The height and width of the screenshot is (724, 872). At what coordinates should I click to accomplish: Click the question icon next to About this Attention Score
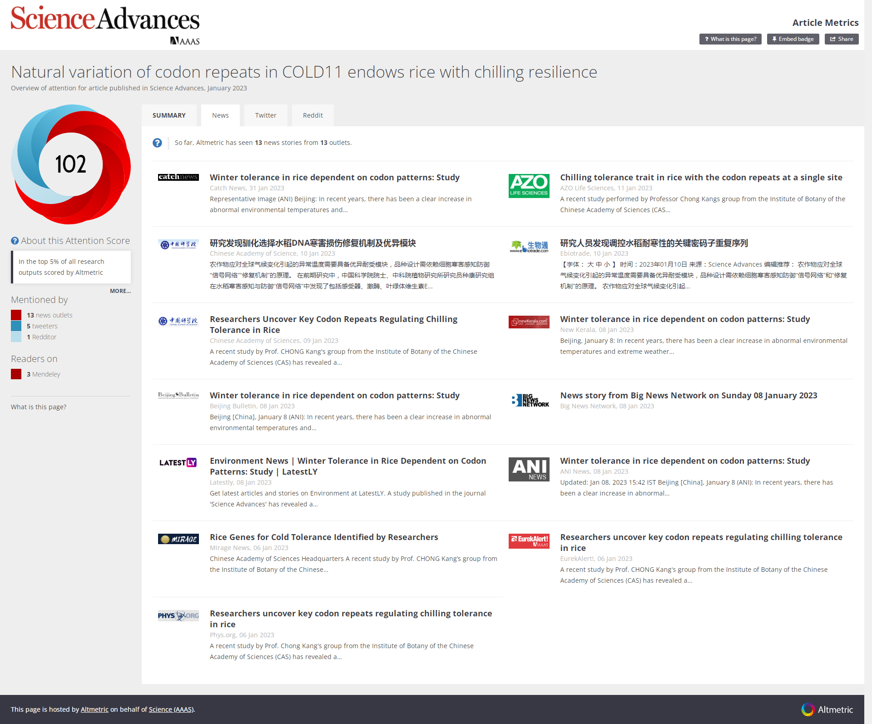coord(15,241)
